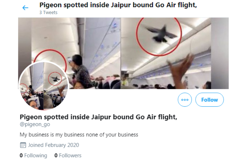Click the '3 Tweets' count
Screen dimensions: 239x159
(48, 13)
